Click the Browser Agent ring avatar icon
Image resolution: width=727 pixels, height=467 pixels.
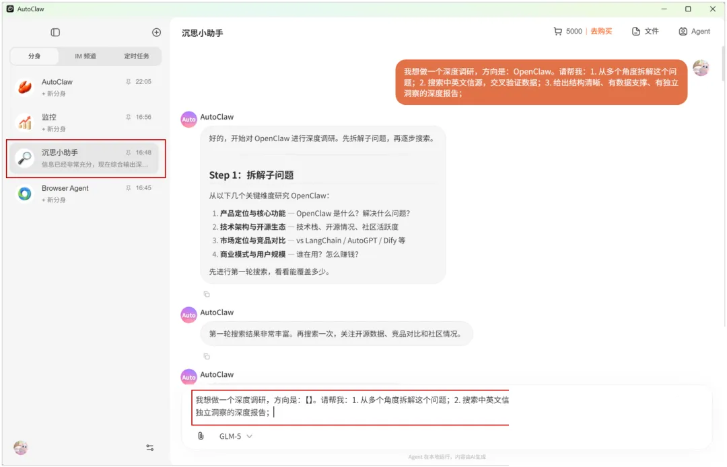pos(25,194)
